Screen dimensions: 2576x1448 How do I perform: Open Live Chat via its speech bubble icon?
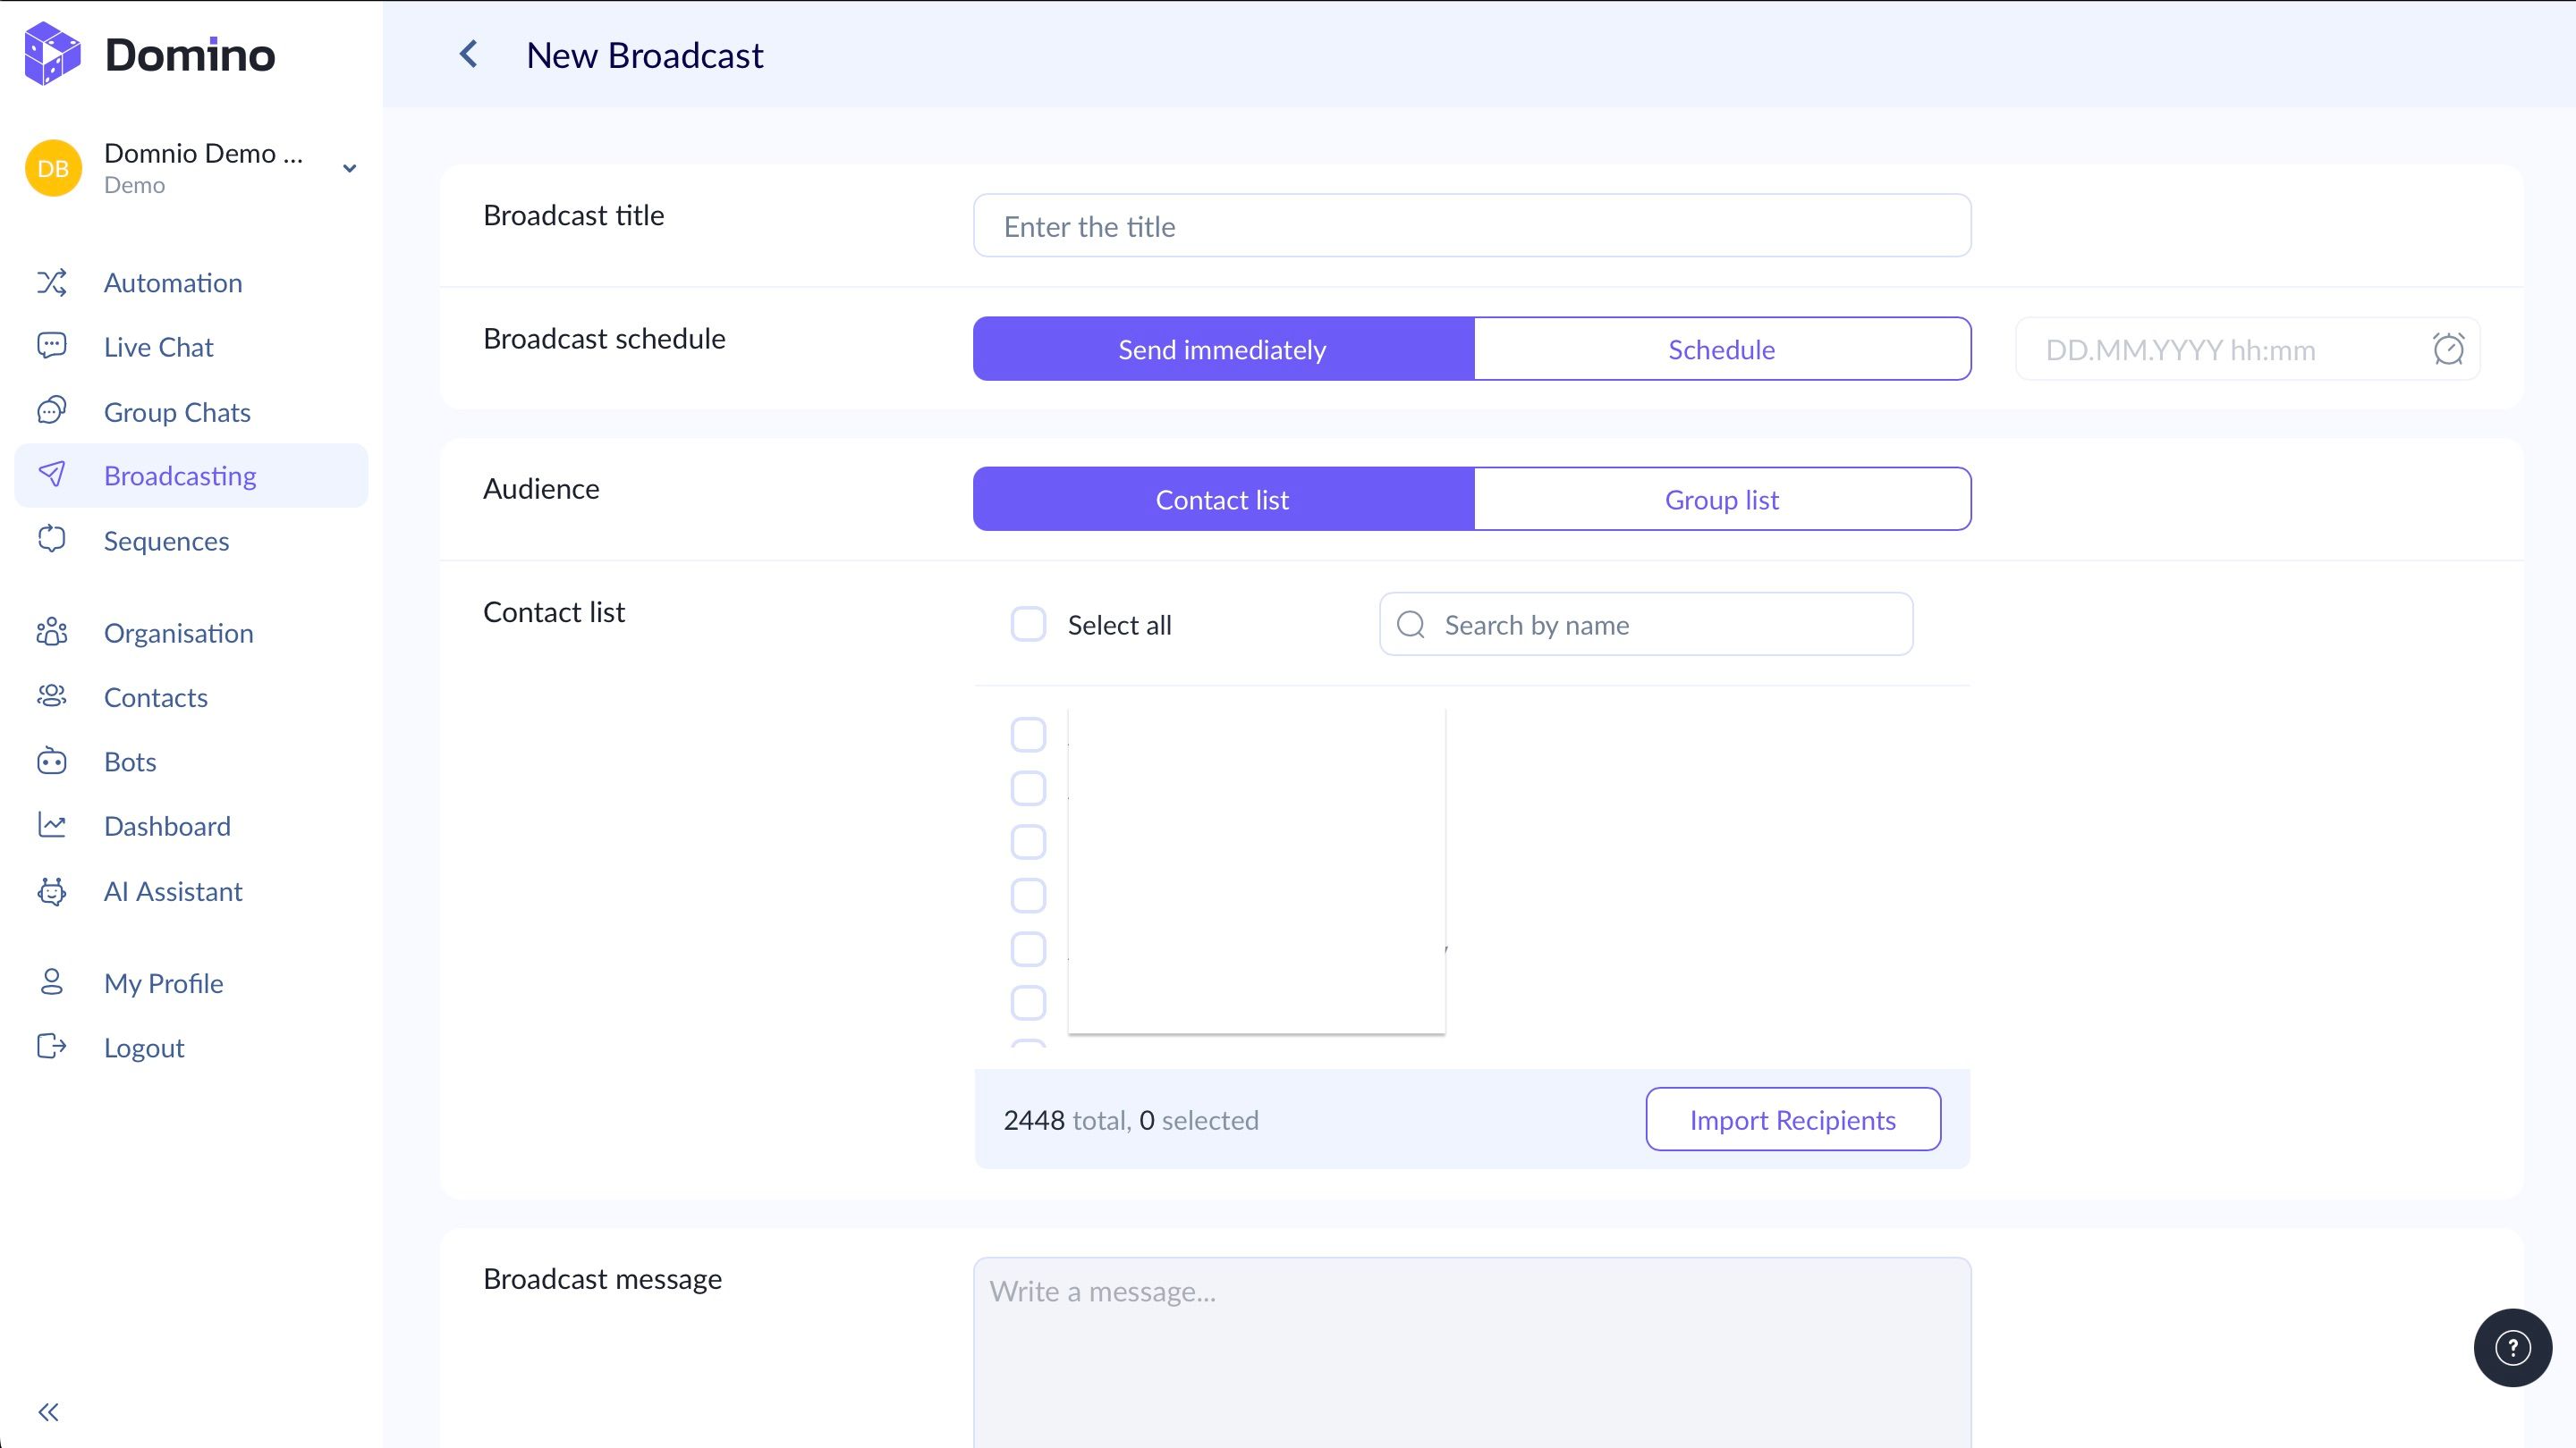[x=52, y=347]
